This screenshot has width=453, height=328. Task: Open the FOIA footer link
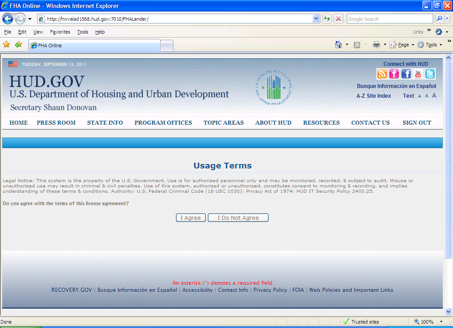tap(298, 290)
